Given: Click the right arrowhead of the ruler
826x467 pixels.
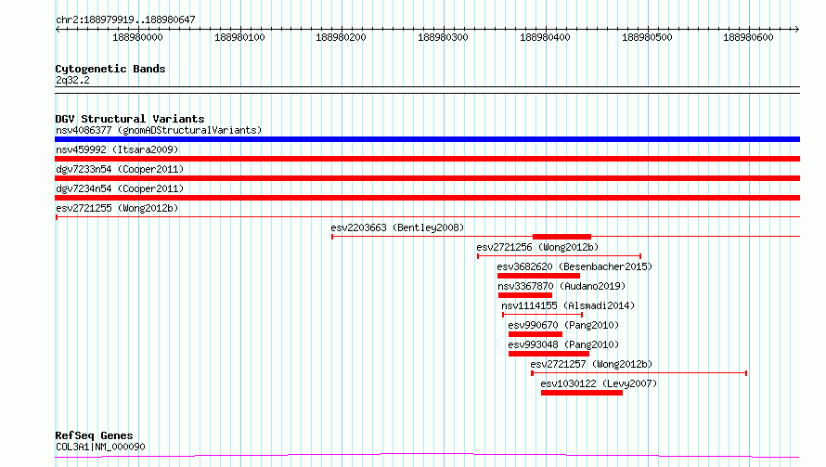Looking at the screenshot, I should point(797,29).
